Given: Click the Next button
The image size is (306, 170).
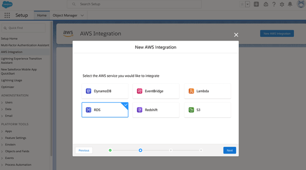Looking at the screenshot, I should (x=229, y=150).
